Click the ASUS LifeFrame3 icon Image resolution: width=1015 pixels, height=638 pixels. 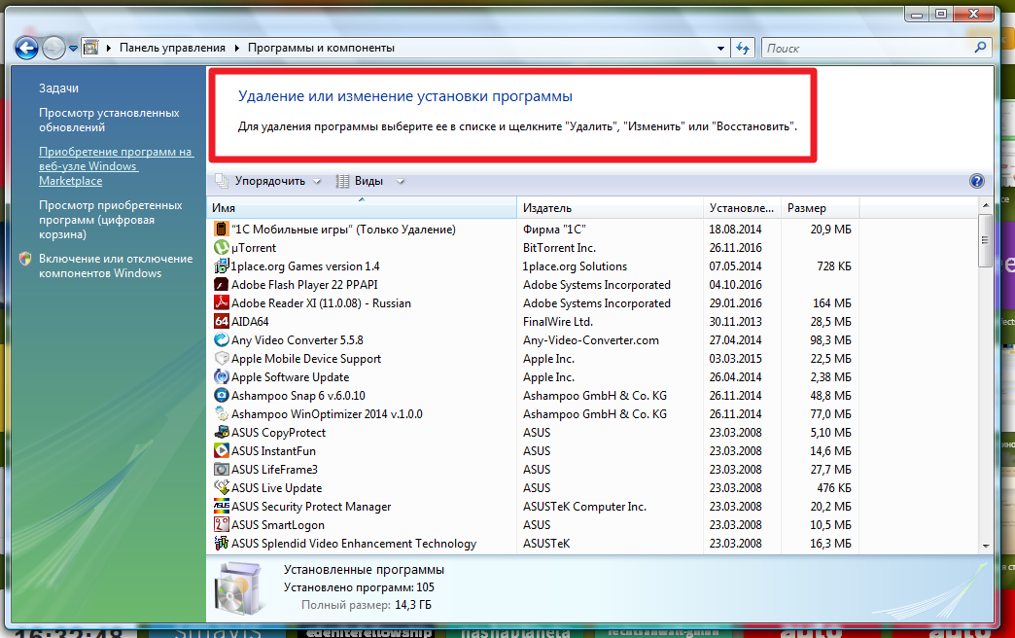pos(222,469)
